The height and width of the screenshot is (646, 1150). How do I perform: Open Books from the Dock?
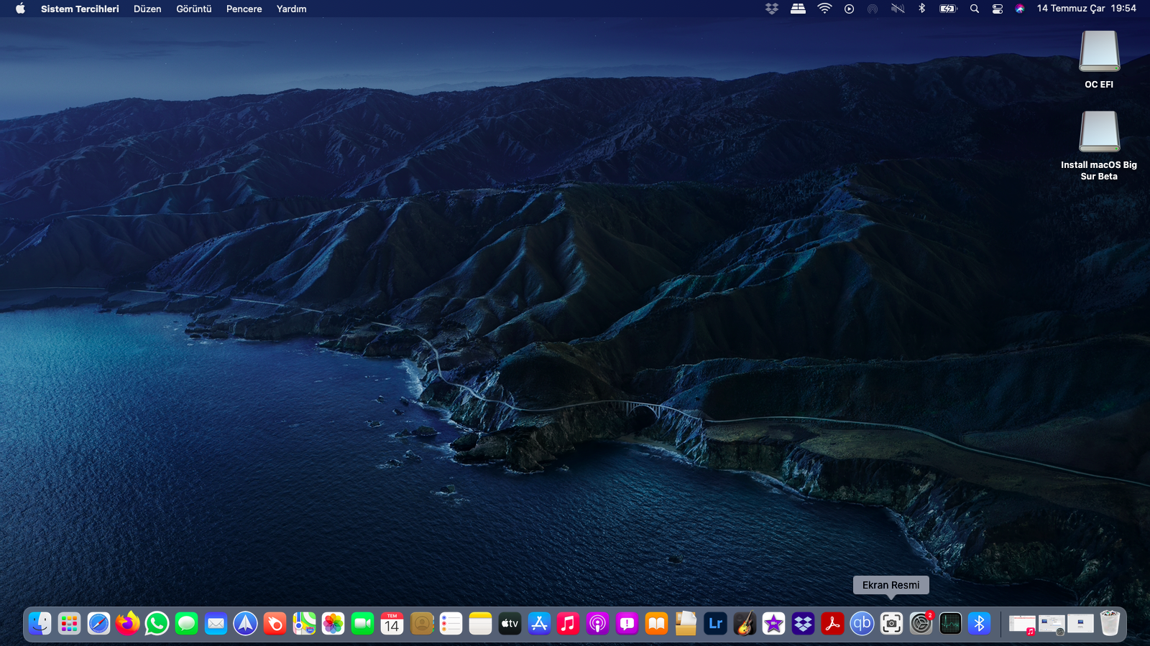(656, 623)
